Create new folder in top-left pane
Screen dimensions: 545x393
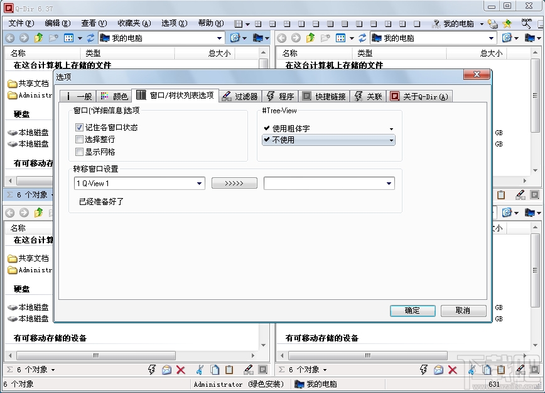click(x=53, y=38)
